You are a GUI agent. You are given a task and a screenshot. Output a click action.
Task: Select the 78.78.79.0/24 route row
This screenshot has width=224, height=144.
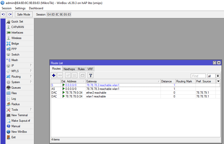(x=135, y=93)
